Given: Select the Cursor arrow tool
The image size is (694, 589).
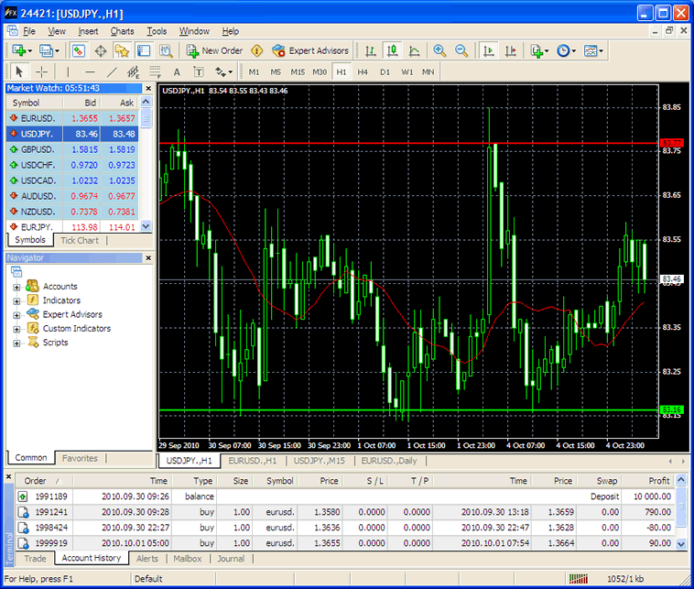Looking at the screenshot, I should click(19, 71).
